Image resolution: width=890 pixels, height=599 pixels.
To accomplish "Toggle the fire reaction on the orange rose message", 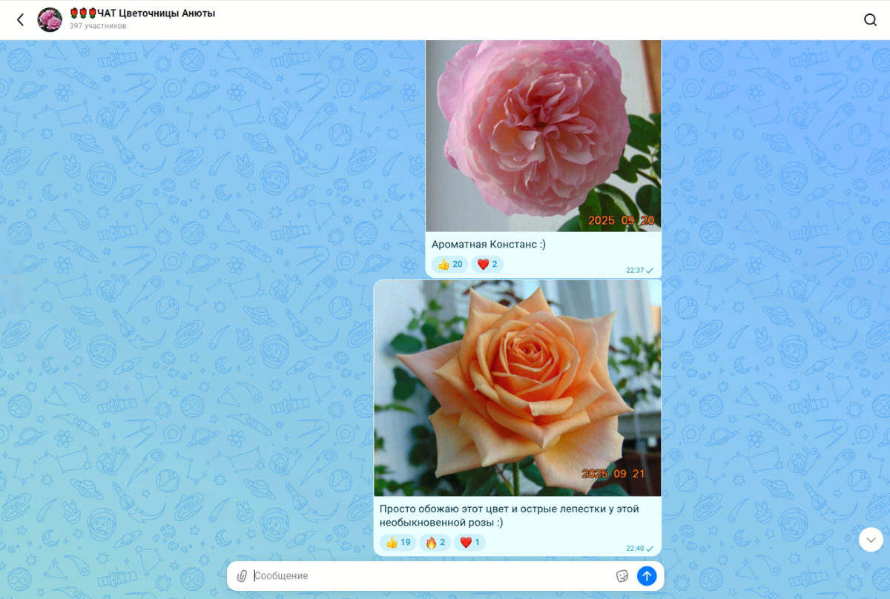I will click(435, 542).
